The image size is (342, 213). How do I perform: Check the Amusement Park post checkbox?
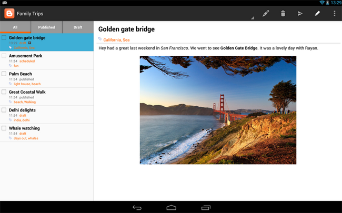pos(4,56)
